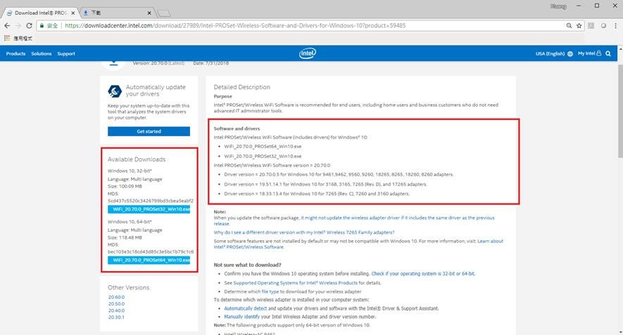
Task: Open the My Intel account menu
Action: pos(589,53)
